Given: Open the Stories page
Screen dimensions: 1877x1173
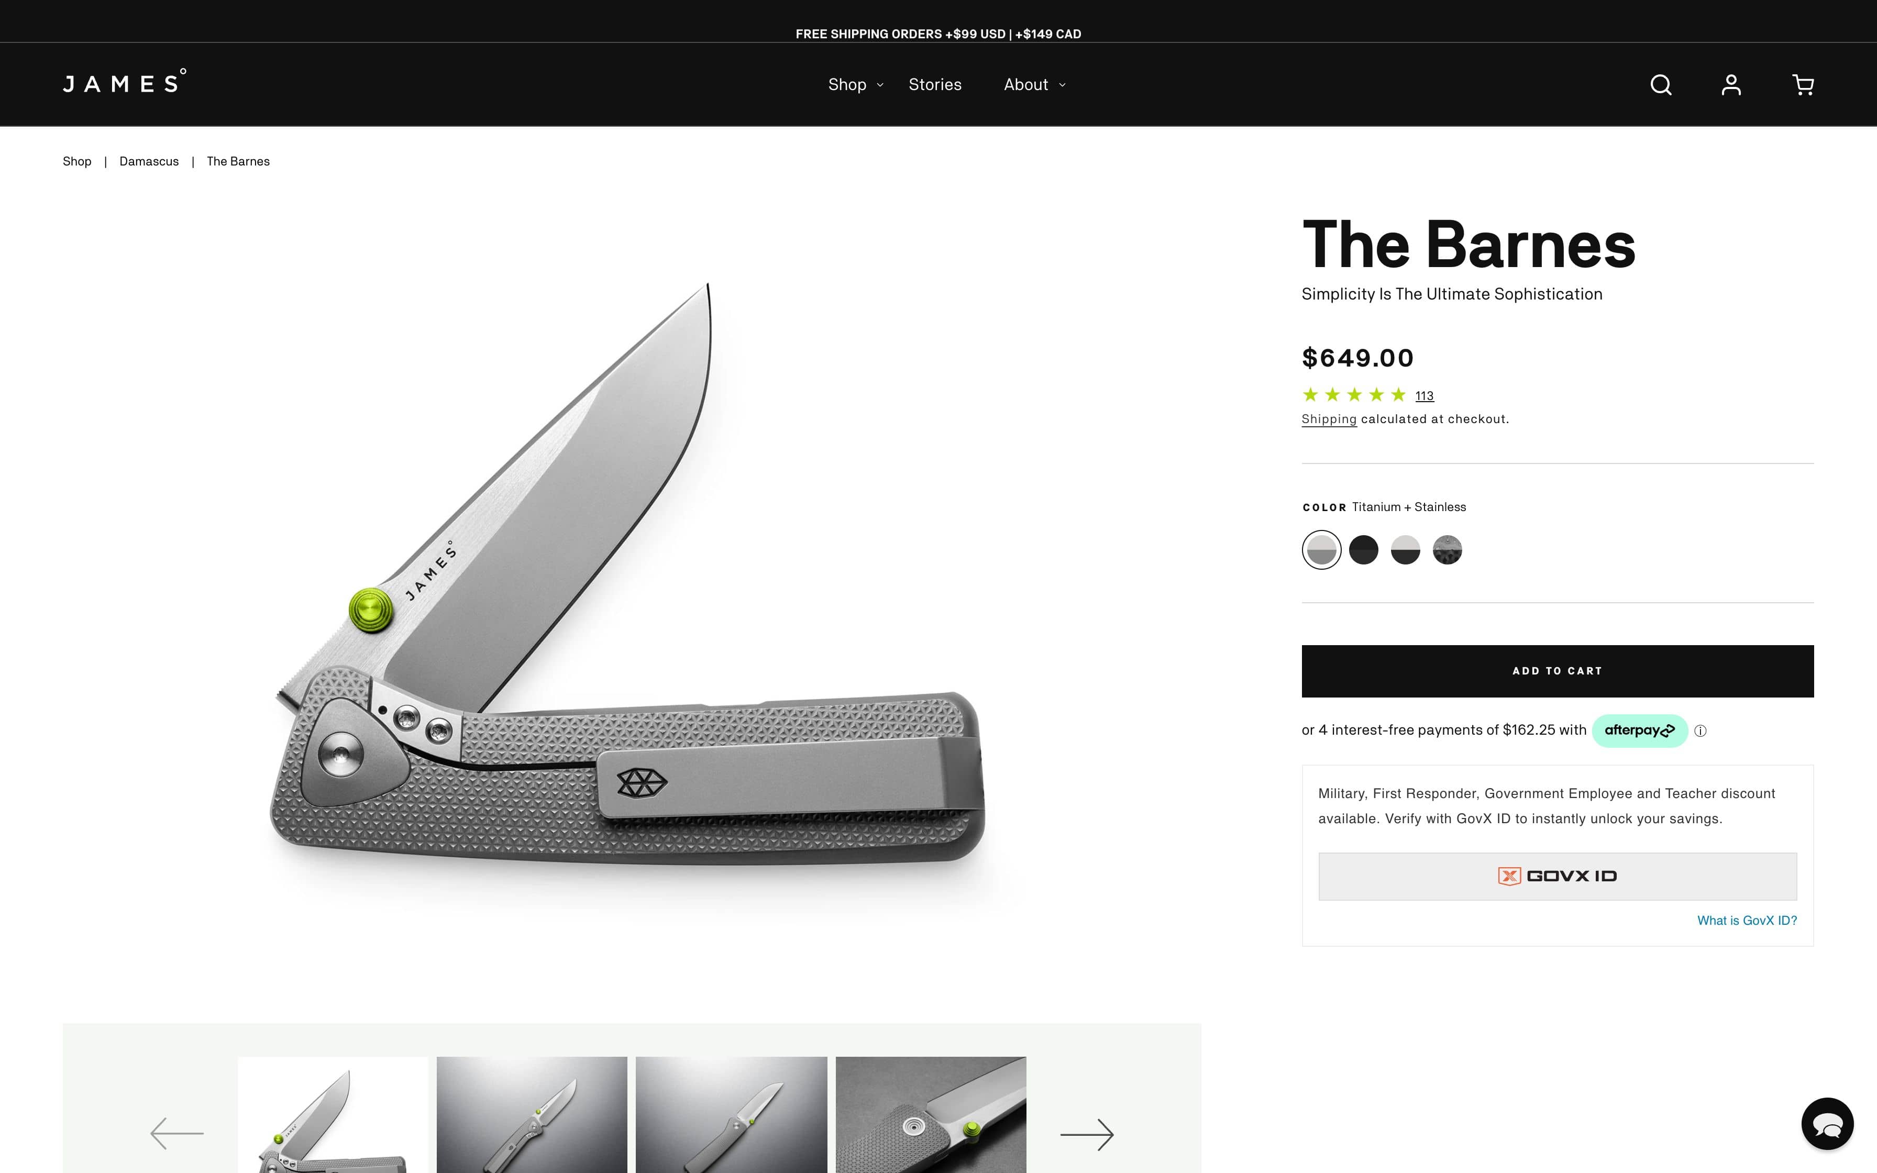Looking at the screenshot, I should [935, 84].
